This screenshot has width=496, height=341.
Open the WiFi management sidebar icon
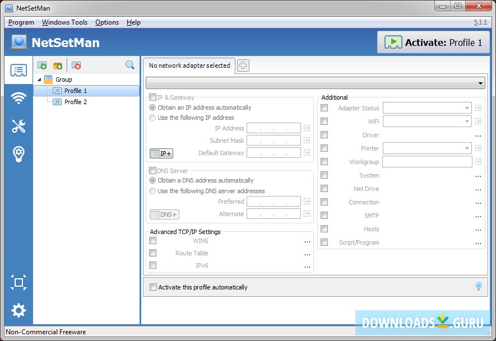[x=18, y=98]
